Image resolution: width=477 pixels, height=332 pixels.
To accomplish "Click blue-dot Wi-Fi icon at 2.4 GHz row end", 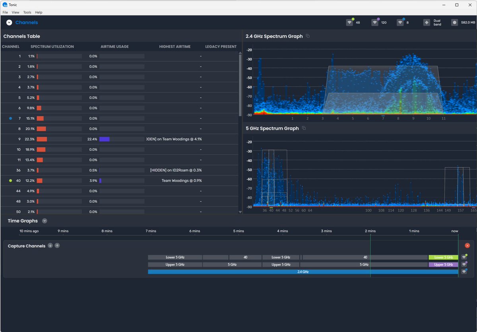I will [x=464, y=272].
